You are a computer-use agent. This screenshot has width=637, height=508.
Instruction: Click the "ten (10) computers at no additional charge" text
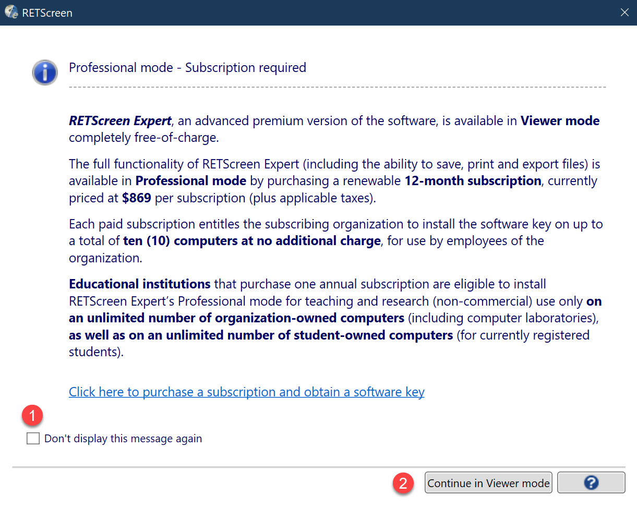252,241
